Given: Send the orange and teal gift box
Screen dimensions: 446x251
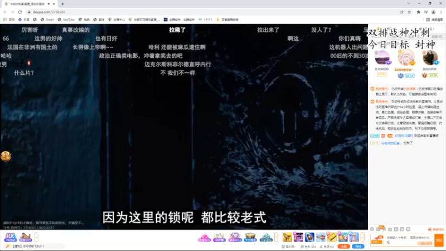Looking at the screenshot, I should pos(343,237).
